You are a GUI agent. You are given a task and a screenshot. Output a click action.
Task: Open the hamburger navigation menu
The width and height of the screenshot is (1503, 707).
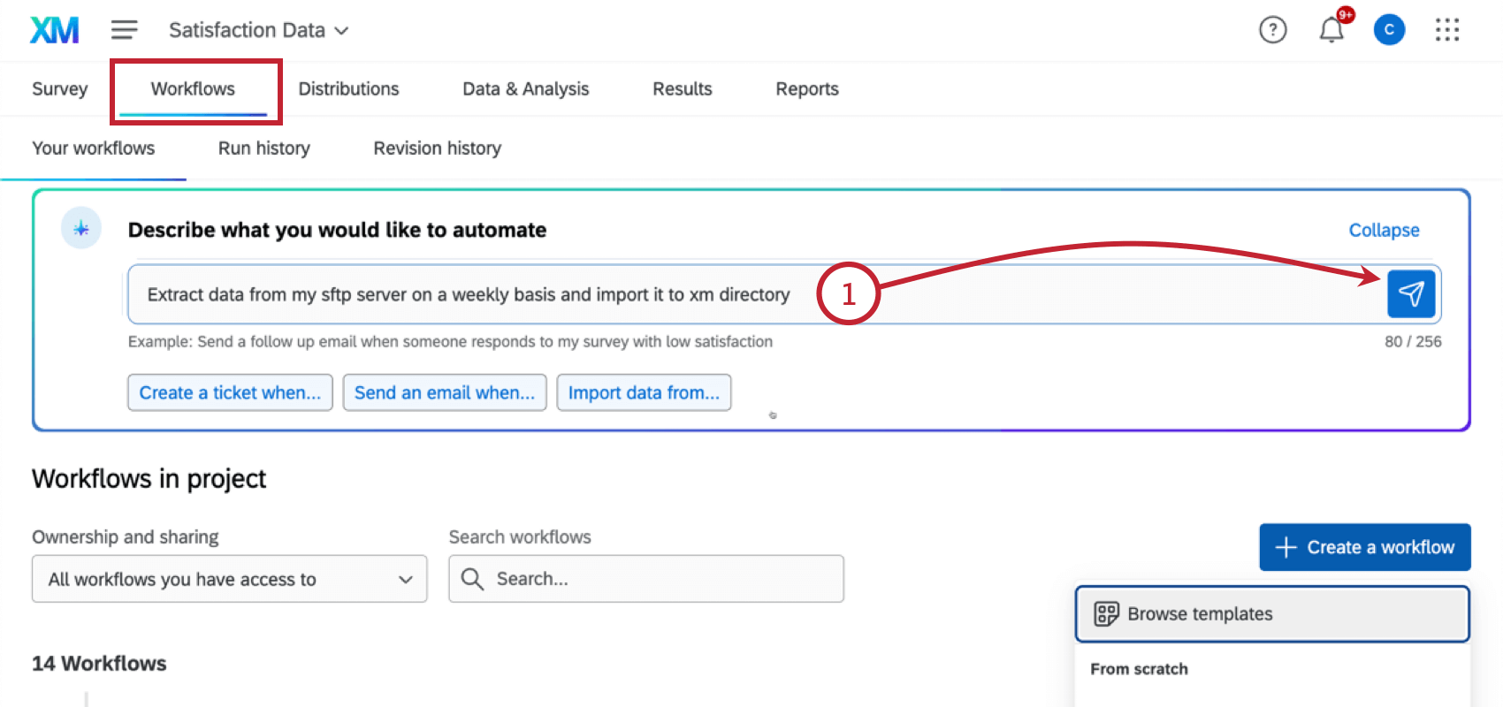124,30
